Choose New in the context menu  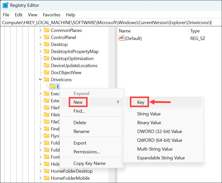[92, 102]
